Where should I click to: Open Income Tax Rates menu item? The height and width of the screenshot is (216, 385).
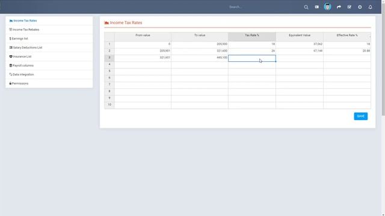[x=49, y=21]
